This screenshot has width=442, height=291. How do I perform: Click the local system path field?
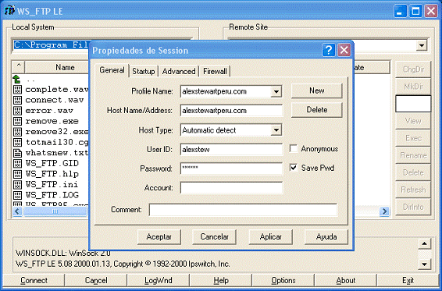point(52,45)
